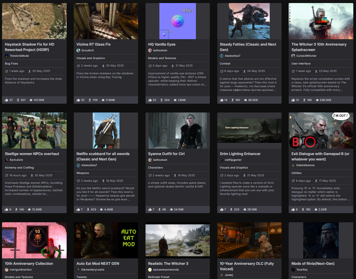Click the Auto Eat Mod thumbnail image
356x279 pixels.
coord(106,240)
